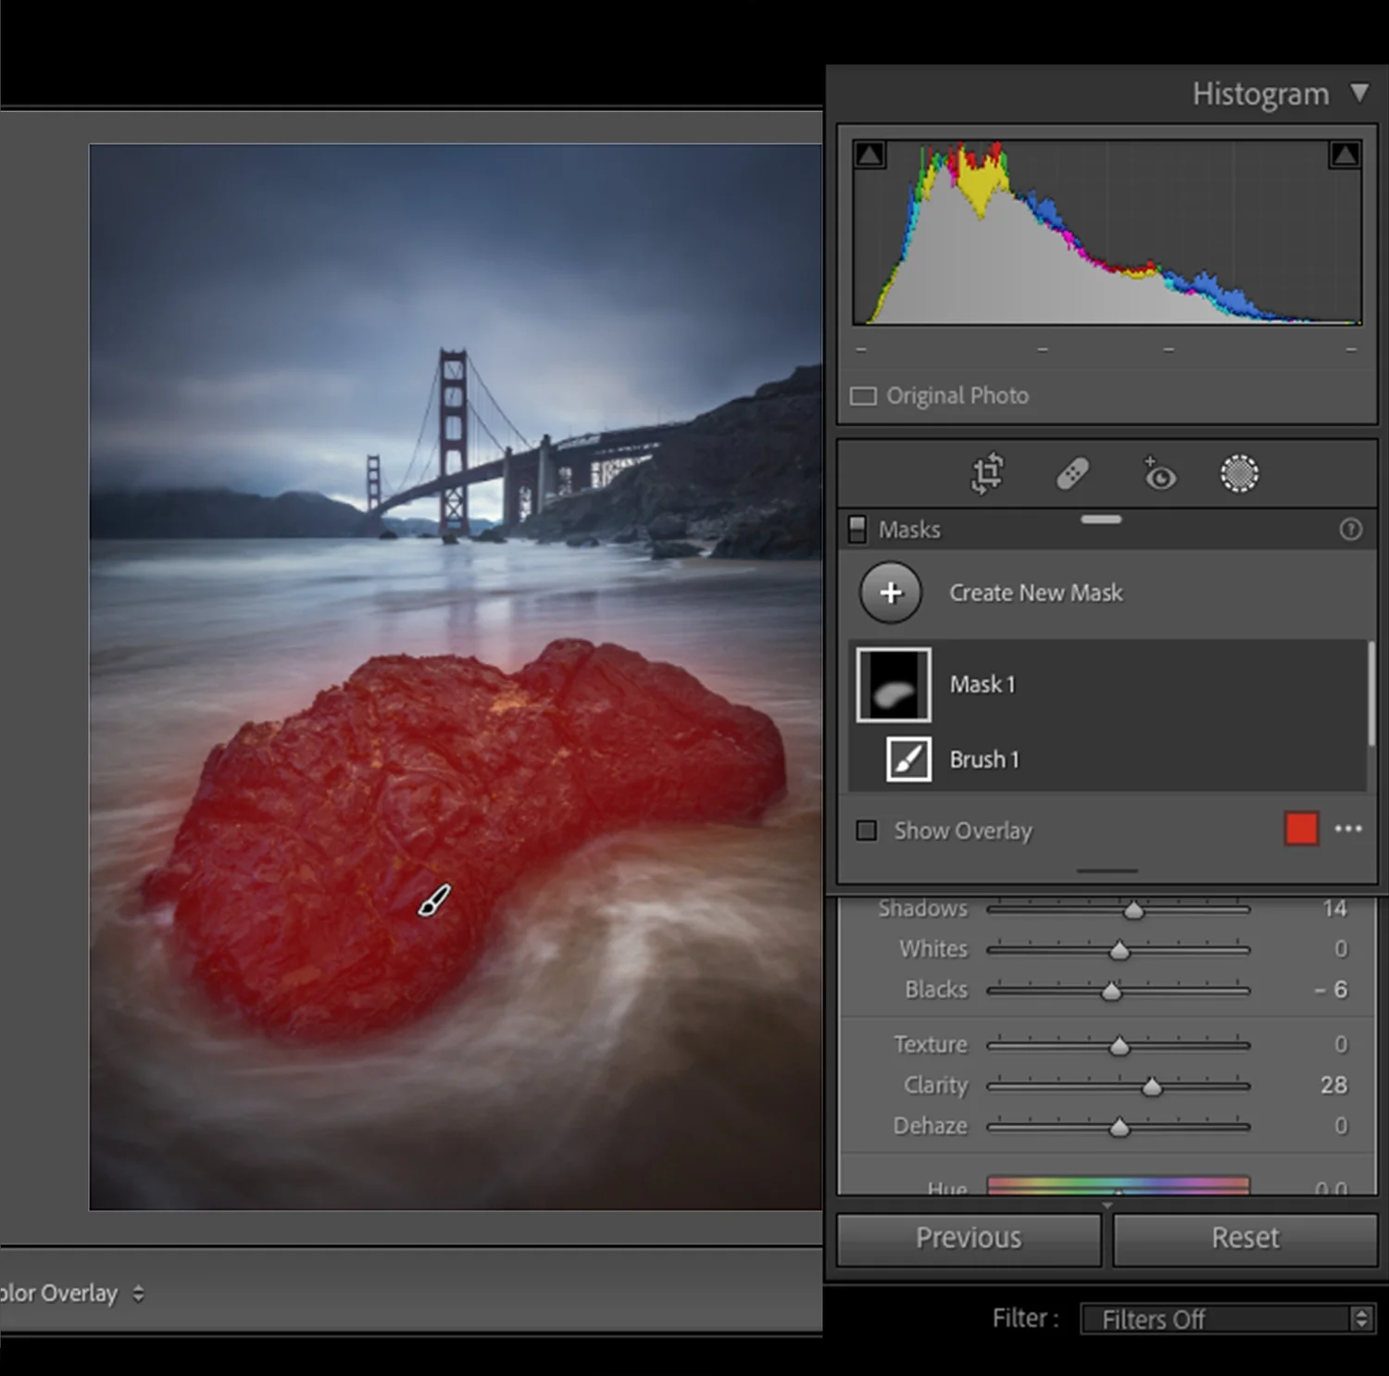Click the Masks panel header
Image resolution: width=1389 pixels, height=1376 pixels.
click(x=910, y=529)
